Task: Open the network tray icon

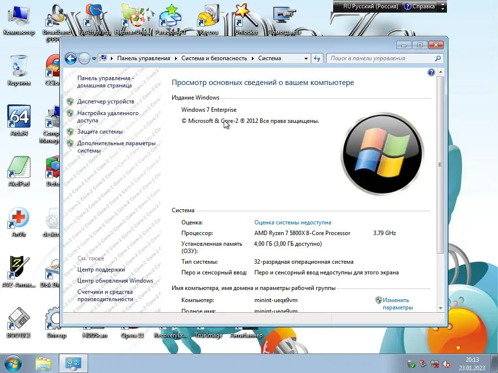Action: pyautogui.click(x=435, y=364)
